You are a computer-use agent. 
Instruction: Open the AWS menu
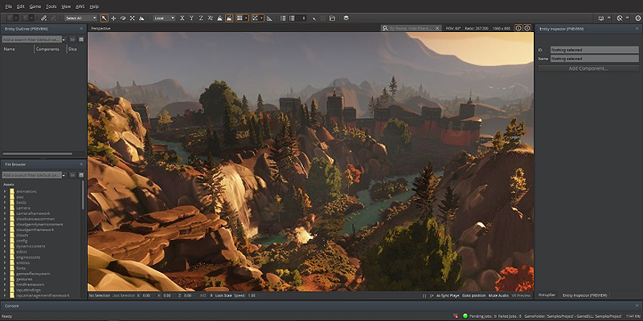[80, 6]
